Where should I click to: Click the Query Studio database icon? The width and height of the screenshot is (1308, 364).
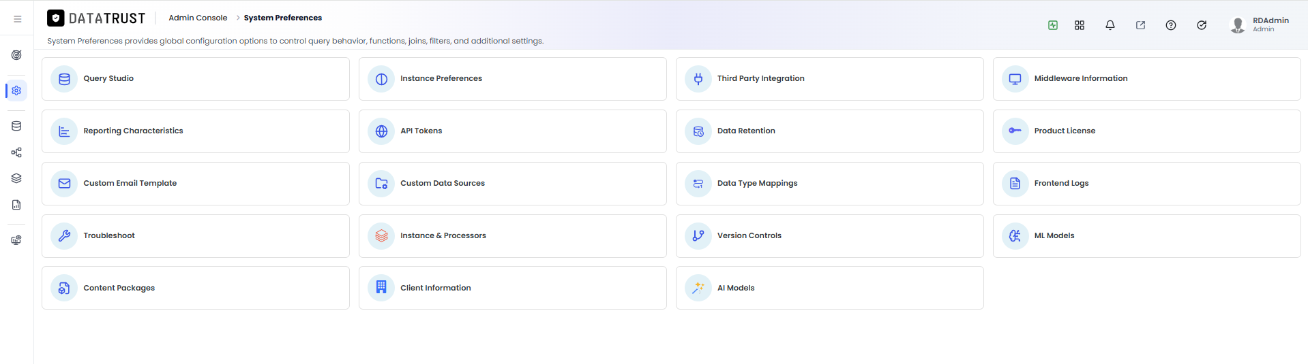[64, 79]
